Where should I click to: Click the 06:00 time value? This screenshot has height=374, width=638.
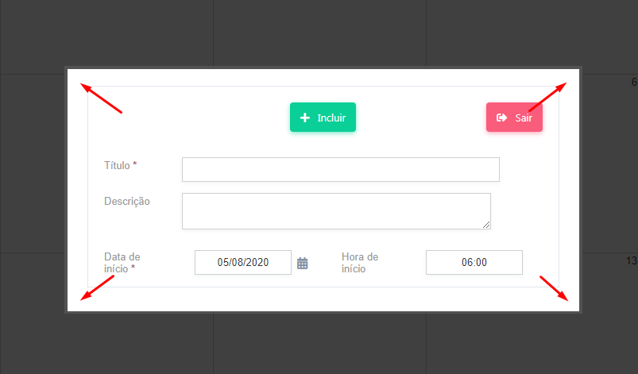474,263
